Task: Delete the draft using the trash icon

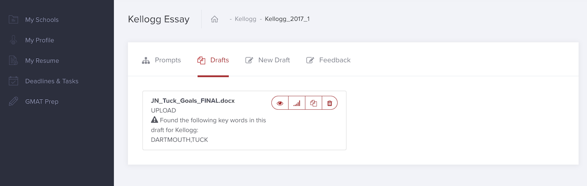Action: [330, 103]
